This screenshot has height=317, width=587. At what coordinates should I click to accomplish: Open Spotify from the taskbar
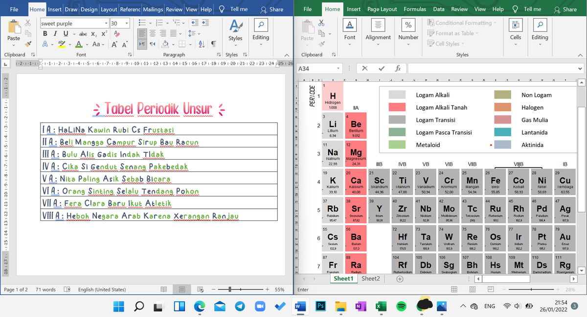point(401,306)
